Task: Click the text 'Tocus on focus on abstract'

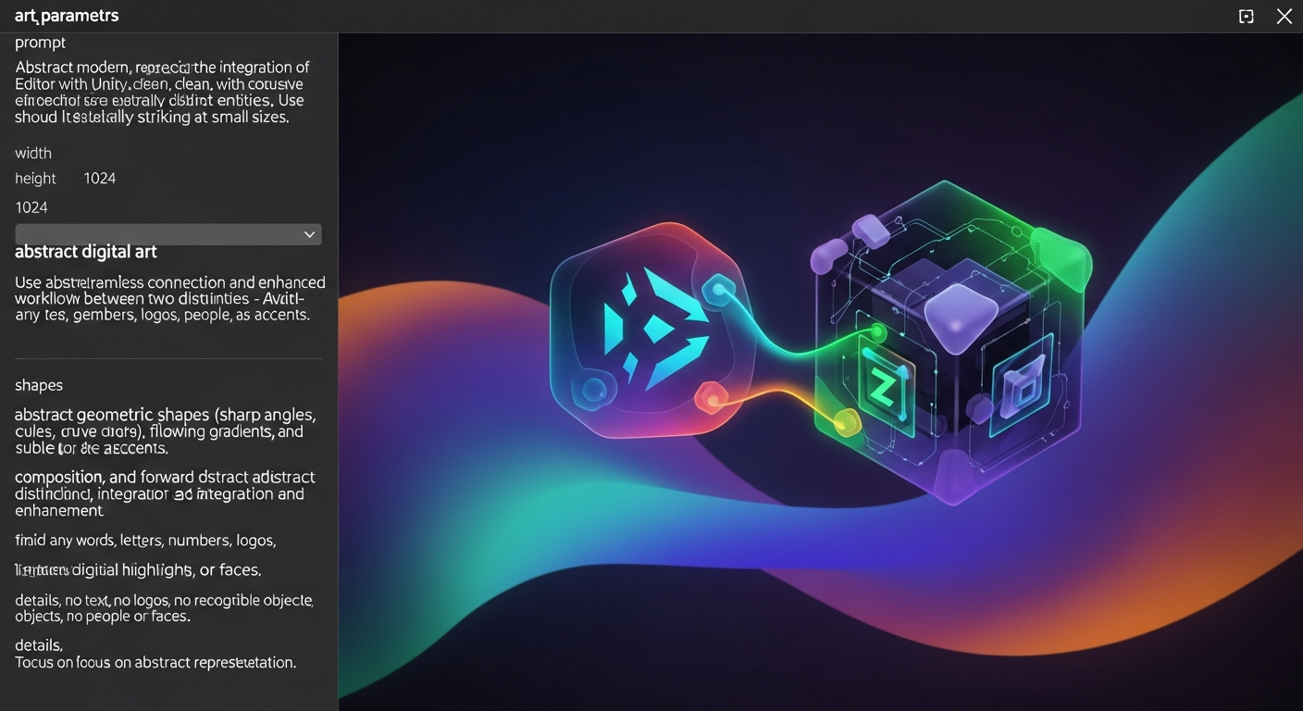Action: [x=155, y=663]
